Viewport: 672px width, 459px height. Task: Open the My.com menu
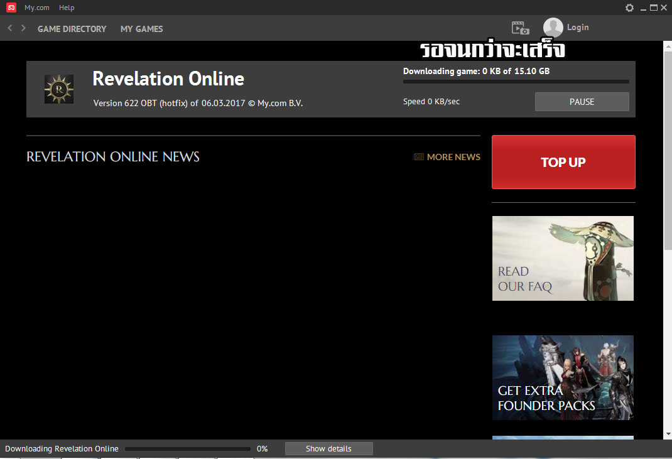36,8
